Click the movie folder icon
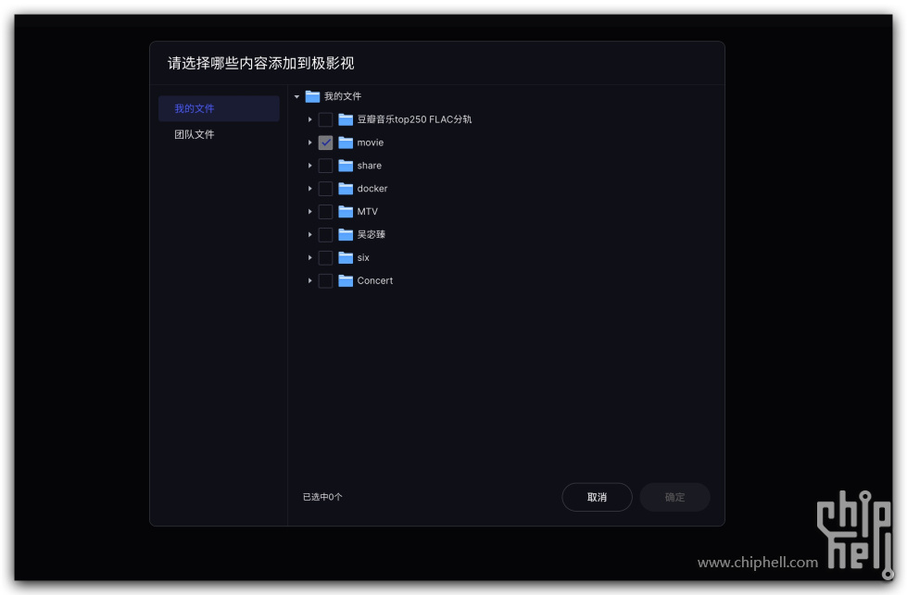907x595 pixels. [346, 143]
